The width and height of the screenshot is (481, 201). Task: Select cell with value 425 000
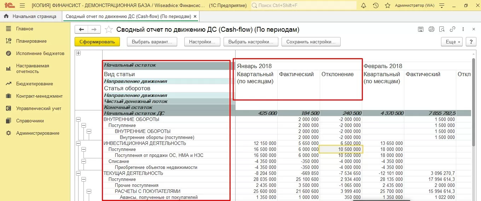point(256,113)
